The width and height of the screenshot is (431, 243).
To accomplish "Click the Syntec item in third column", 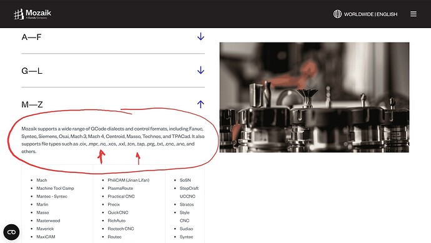I will click(x=186, y=237).
